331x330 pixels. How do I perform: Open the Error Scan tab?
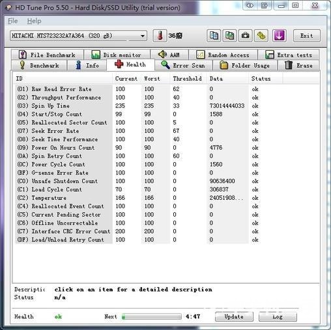tap(183, 65)
